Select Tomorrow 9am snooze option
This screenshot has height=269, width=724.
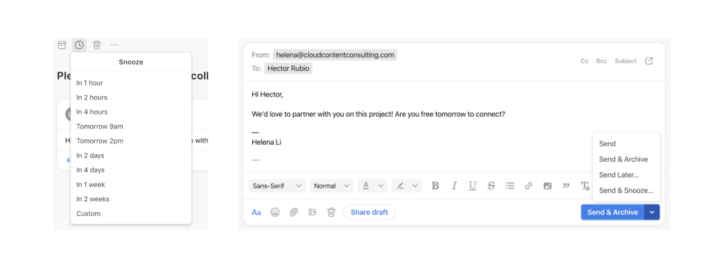click(100, 126)
